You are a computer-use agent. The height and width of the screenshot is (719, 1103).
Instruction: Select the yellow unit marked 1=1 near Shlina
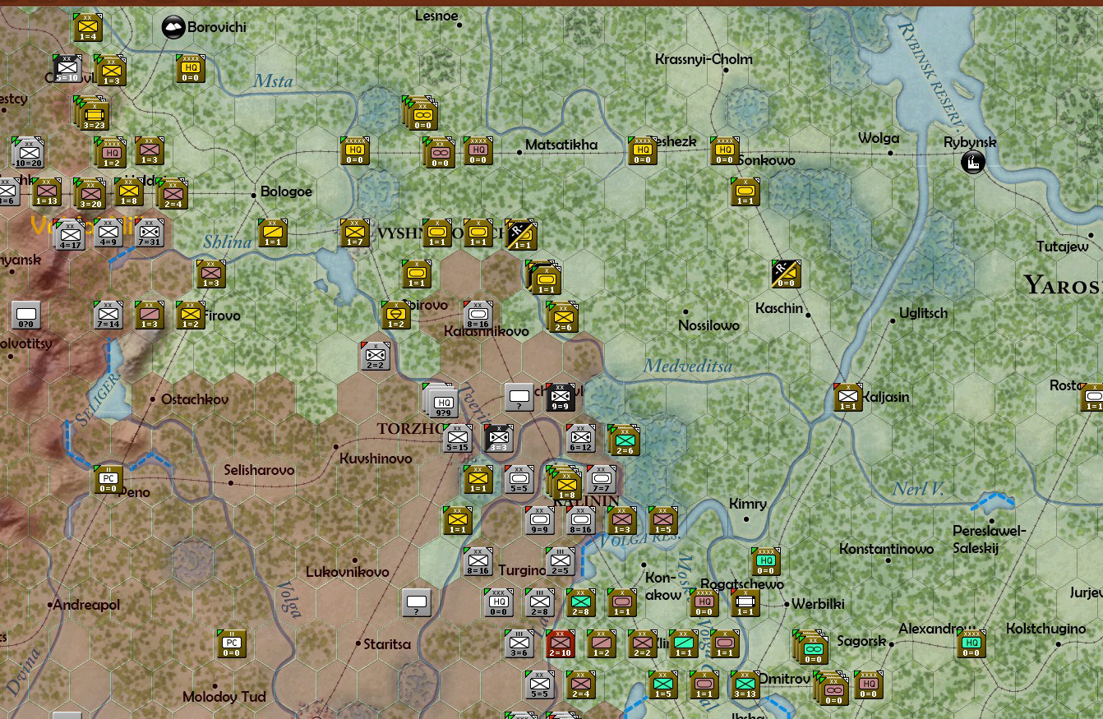pyautogui.click(x=272, y=233)
